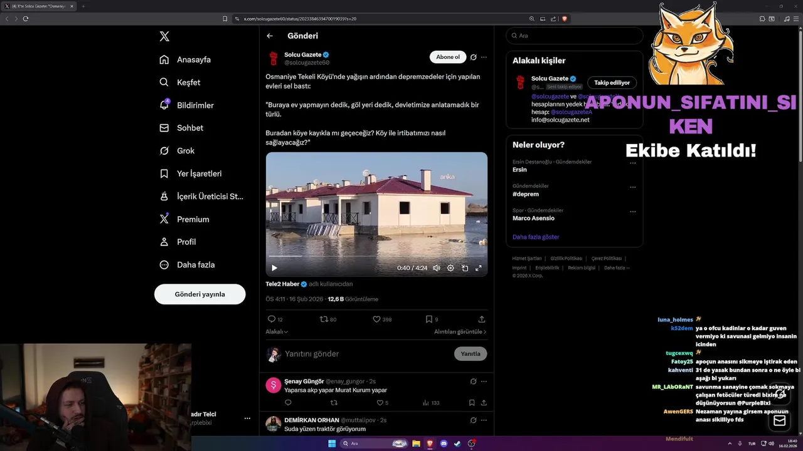Image resolution: width=803 pixels, height=451 pixels.
Task: Open Solcu Gazete profile avatar on post
Action: [273, 58]
